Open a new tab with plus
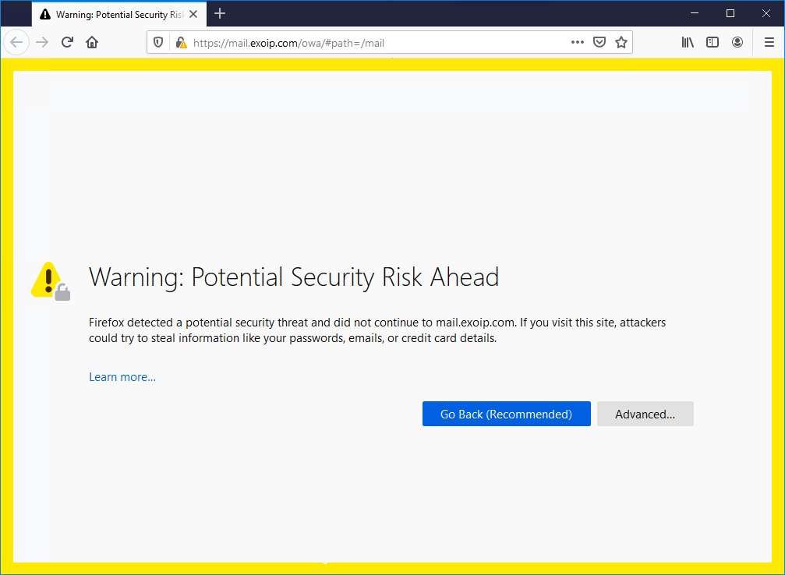 click(x=220, y=13)
